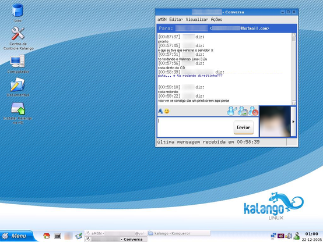This screenshot has height=242, width=323.
Task: Click message 'é que eu tive que reiniciar o servidor X'
Action: click(185, 50)
